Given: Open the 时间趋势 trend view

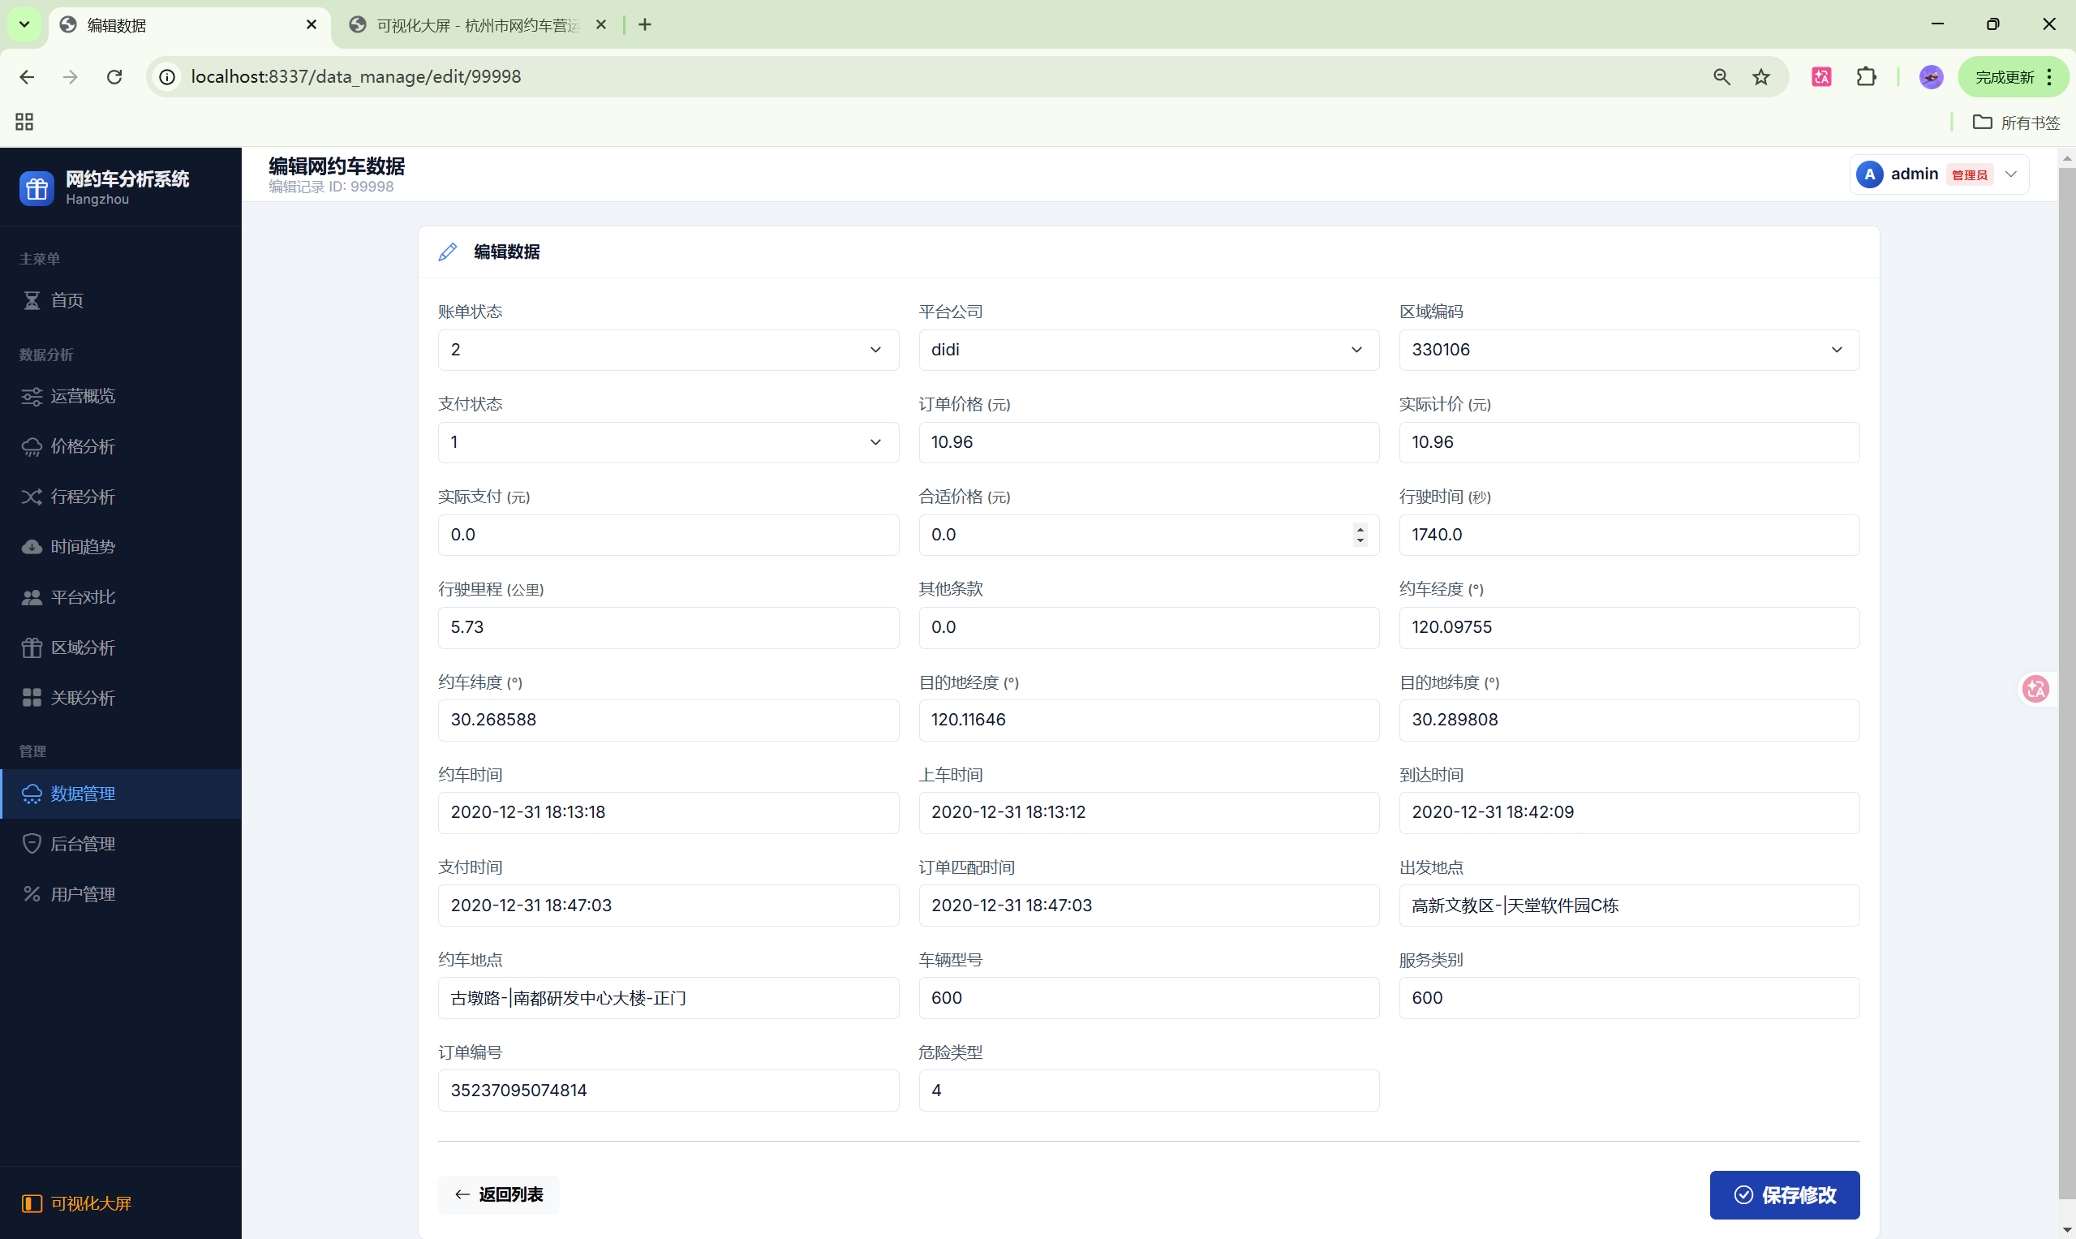Looking at the screenshot, I should (x=83, y=546).
